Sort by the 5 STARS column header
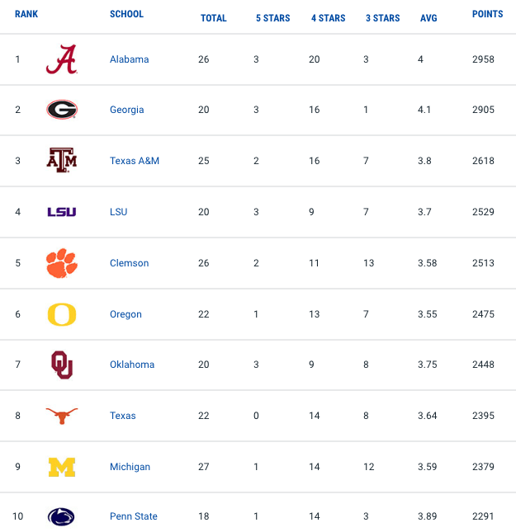The image size is (516, 532). tap(273, 18)
